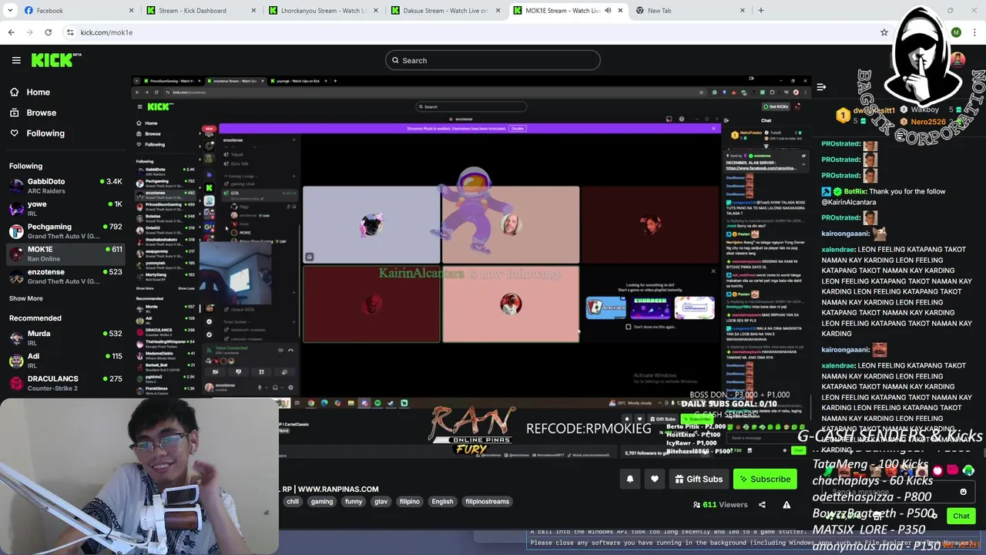This screenshot has height=555, width=986.
Task: Open Adi channel in Recommended
Action: click(65, 360)
